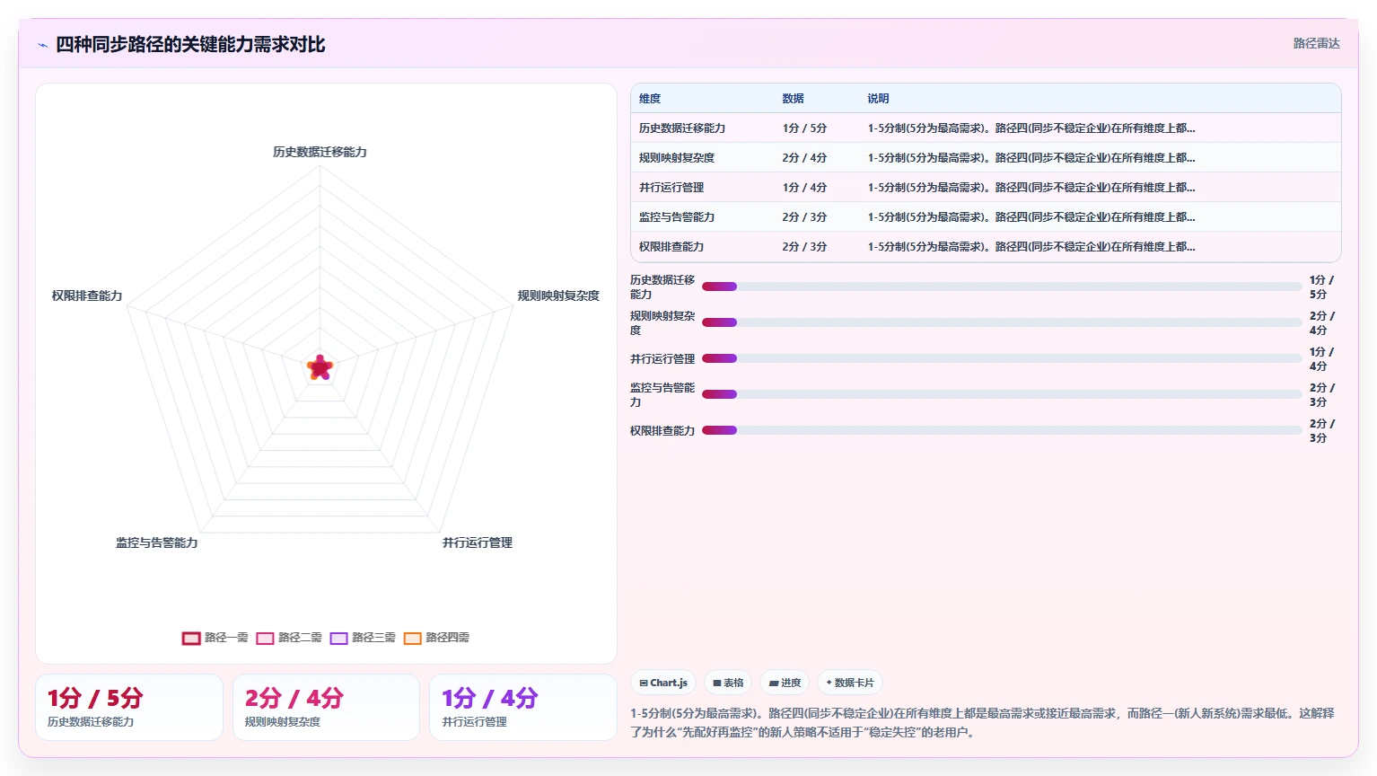
Task: Select the 并行运行管理 table row label
Action: click(x=671, y=188)
